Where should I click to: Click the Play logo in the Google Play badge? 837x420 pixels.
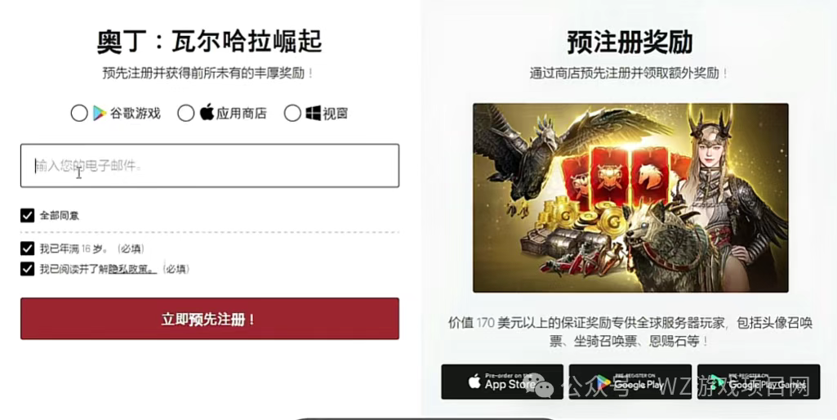(603, 382)
